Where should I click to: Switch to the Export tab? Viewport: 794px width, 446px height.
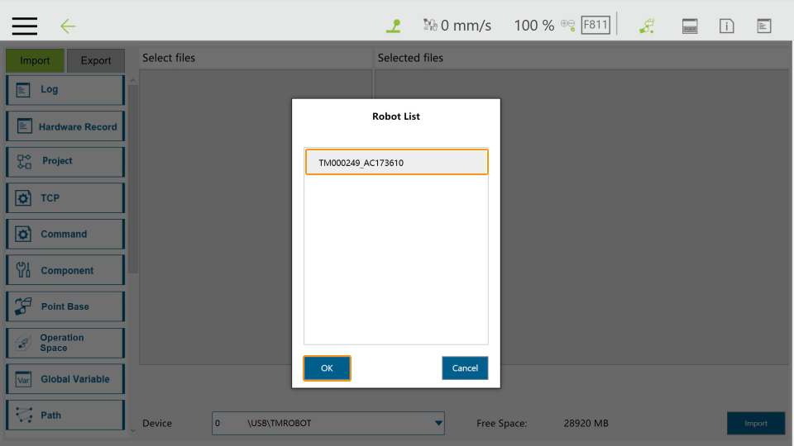coord(96,60)
